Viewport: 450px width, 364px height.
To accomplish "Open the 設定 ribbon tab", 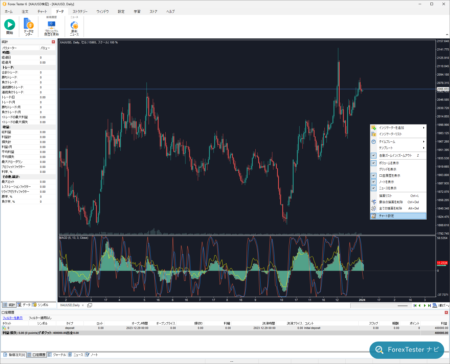I will pos(121,12).
